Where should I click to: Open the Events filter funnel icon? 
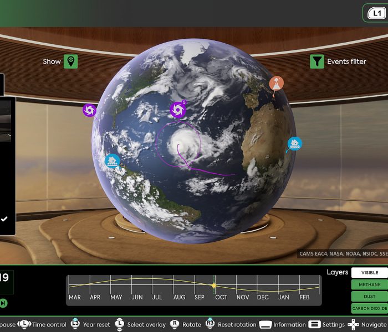[317, 61]
